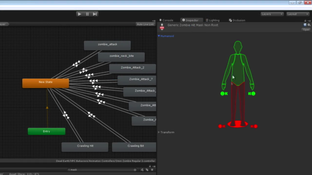The image size is (312, 175).
Task: Open the Animator panel options menu
Action: pos(154,20)
